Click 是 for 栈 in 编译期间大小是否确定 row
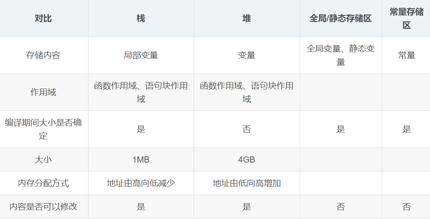This screenshot has width=430, height=219. [140, 129]
